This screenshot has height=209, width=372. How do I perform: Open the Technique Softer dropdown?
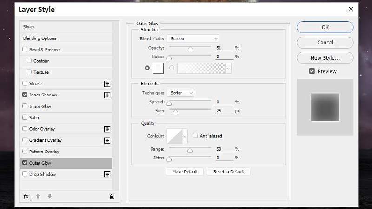[x=180, y=93]
